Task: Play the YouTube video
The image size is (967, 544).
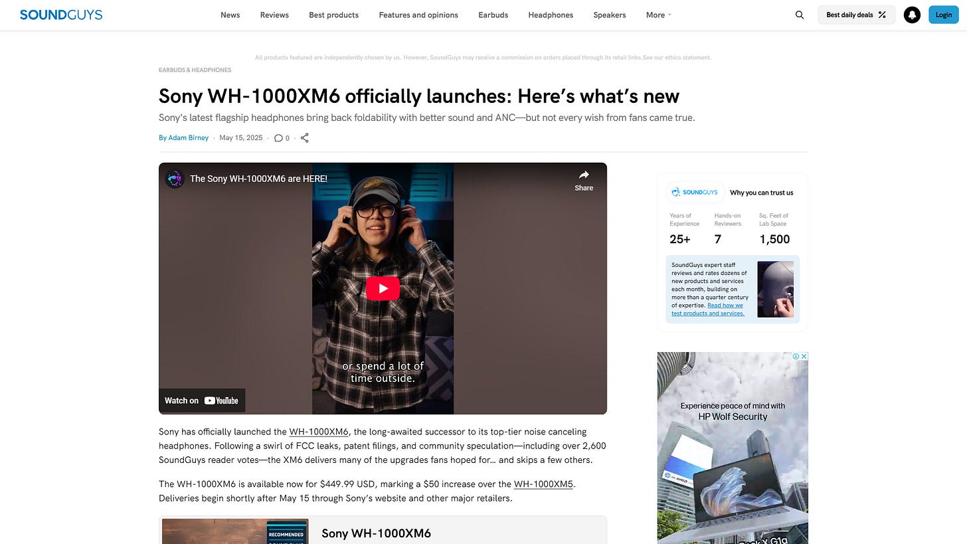Action: [383, 288]
